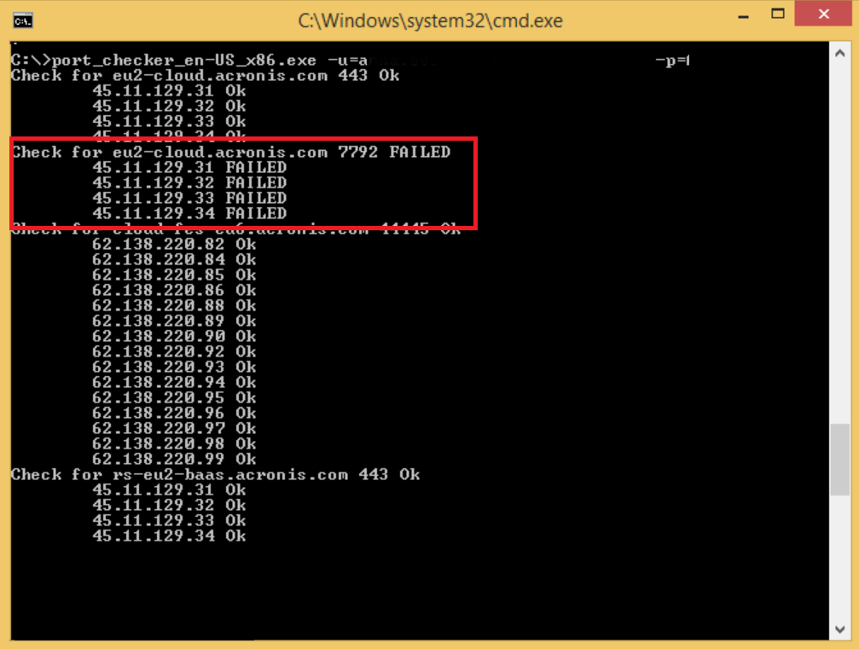Screen dimensions: 859x649
Task: Open the cmd.exe system menu icon
Action: click(24, 19)
